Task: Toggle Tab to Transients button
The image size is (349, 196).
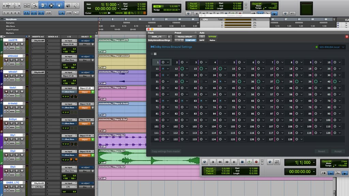Action: [x=27, y=13]
